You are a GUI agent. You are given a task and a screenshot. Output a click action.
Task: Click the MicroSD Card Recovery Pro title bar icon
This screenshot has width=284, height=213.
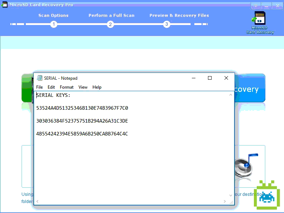(4, 5)
